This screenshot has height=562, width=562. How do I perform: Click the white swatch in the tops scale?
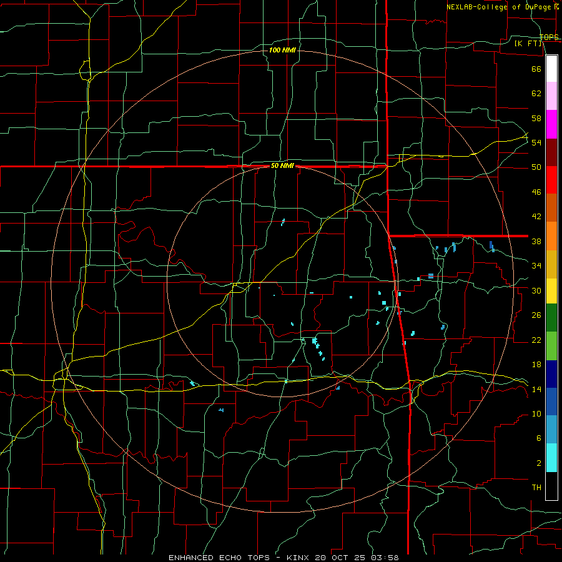(x=551, y=69)
